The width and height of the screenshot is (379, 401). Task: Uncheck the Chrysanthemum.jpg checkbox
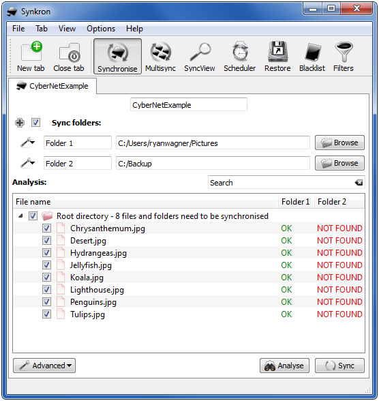click(46, 228)
